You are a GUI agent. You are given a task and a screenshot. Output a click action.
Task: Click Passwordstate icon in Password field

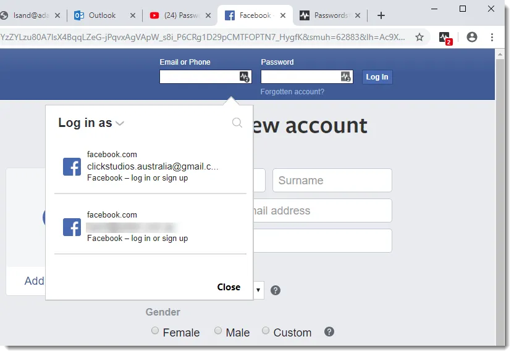click(x=346, y=77)
